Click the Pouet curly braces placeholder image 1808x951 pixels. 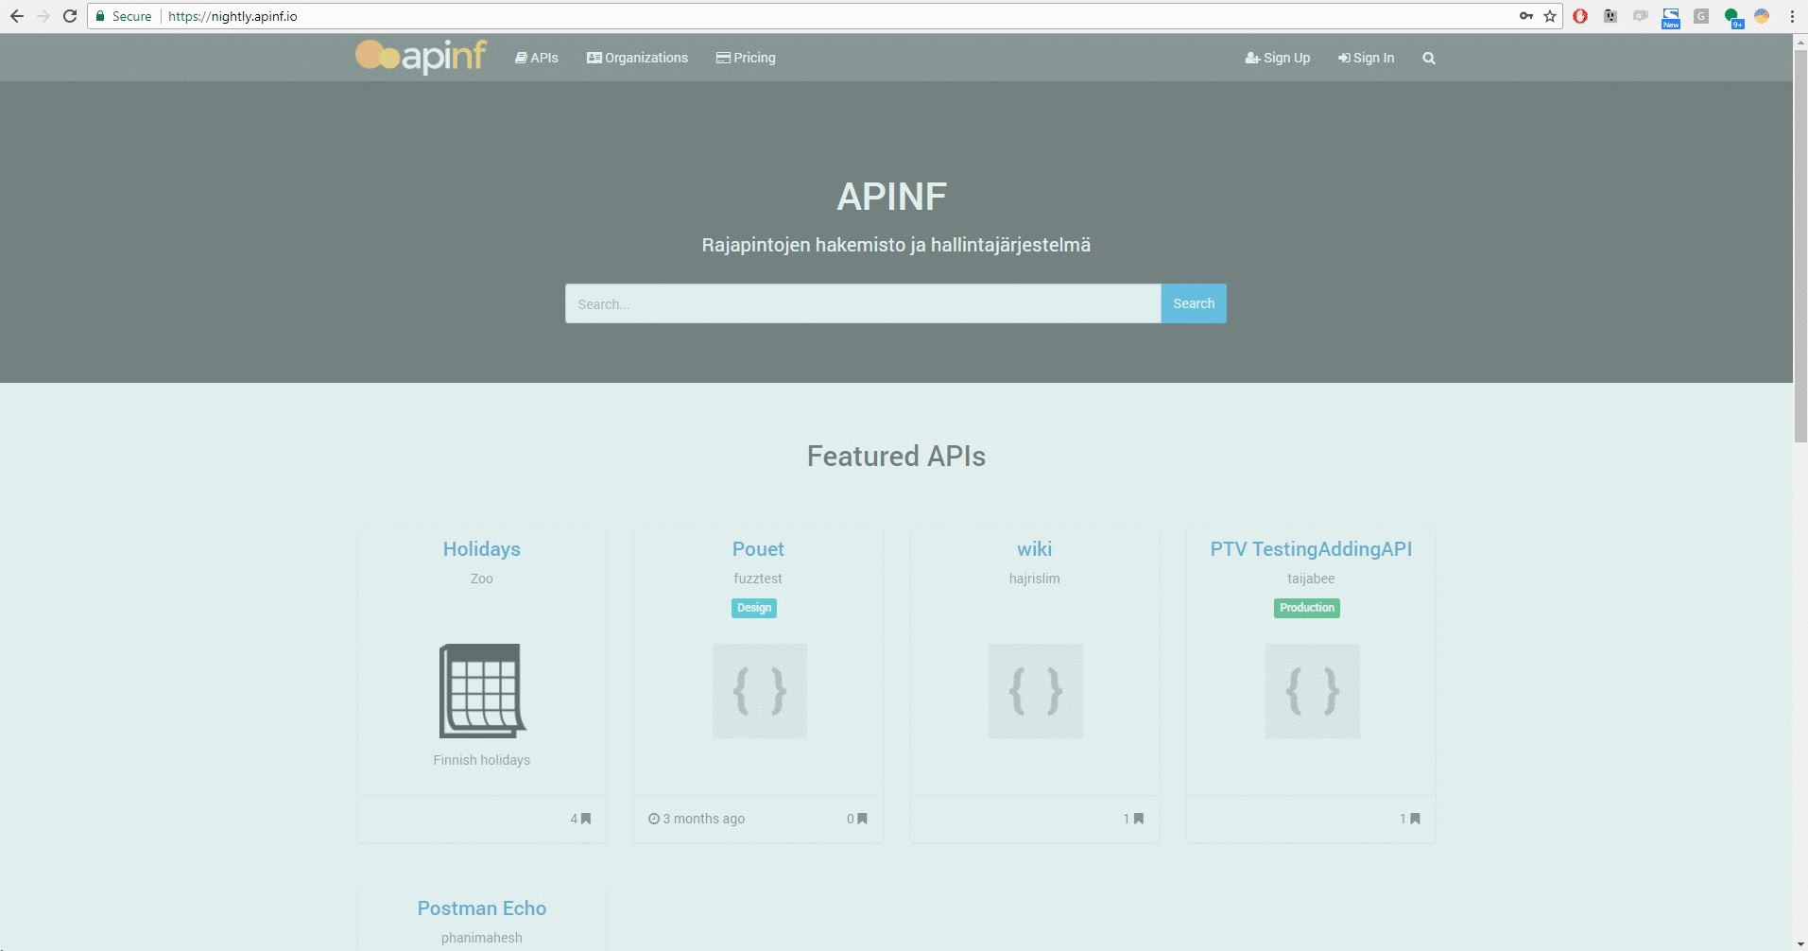759,691
